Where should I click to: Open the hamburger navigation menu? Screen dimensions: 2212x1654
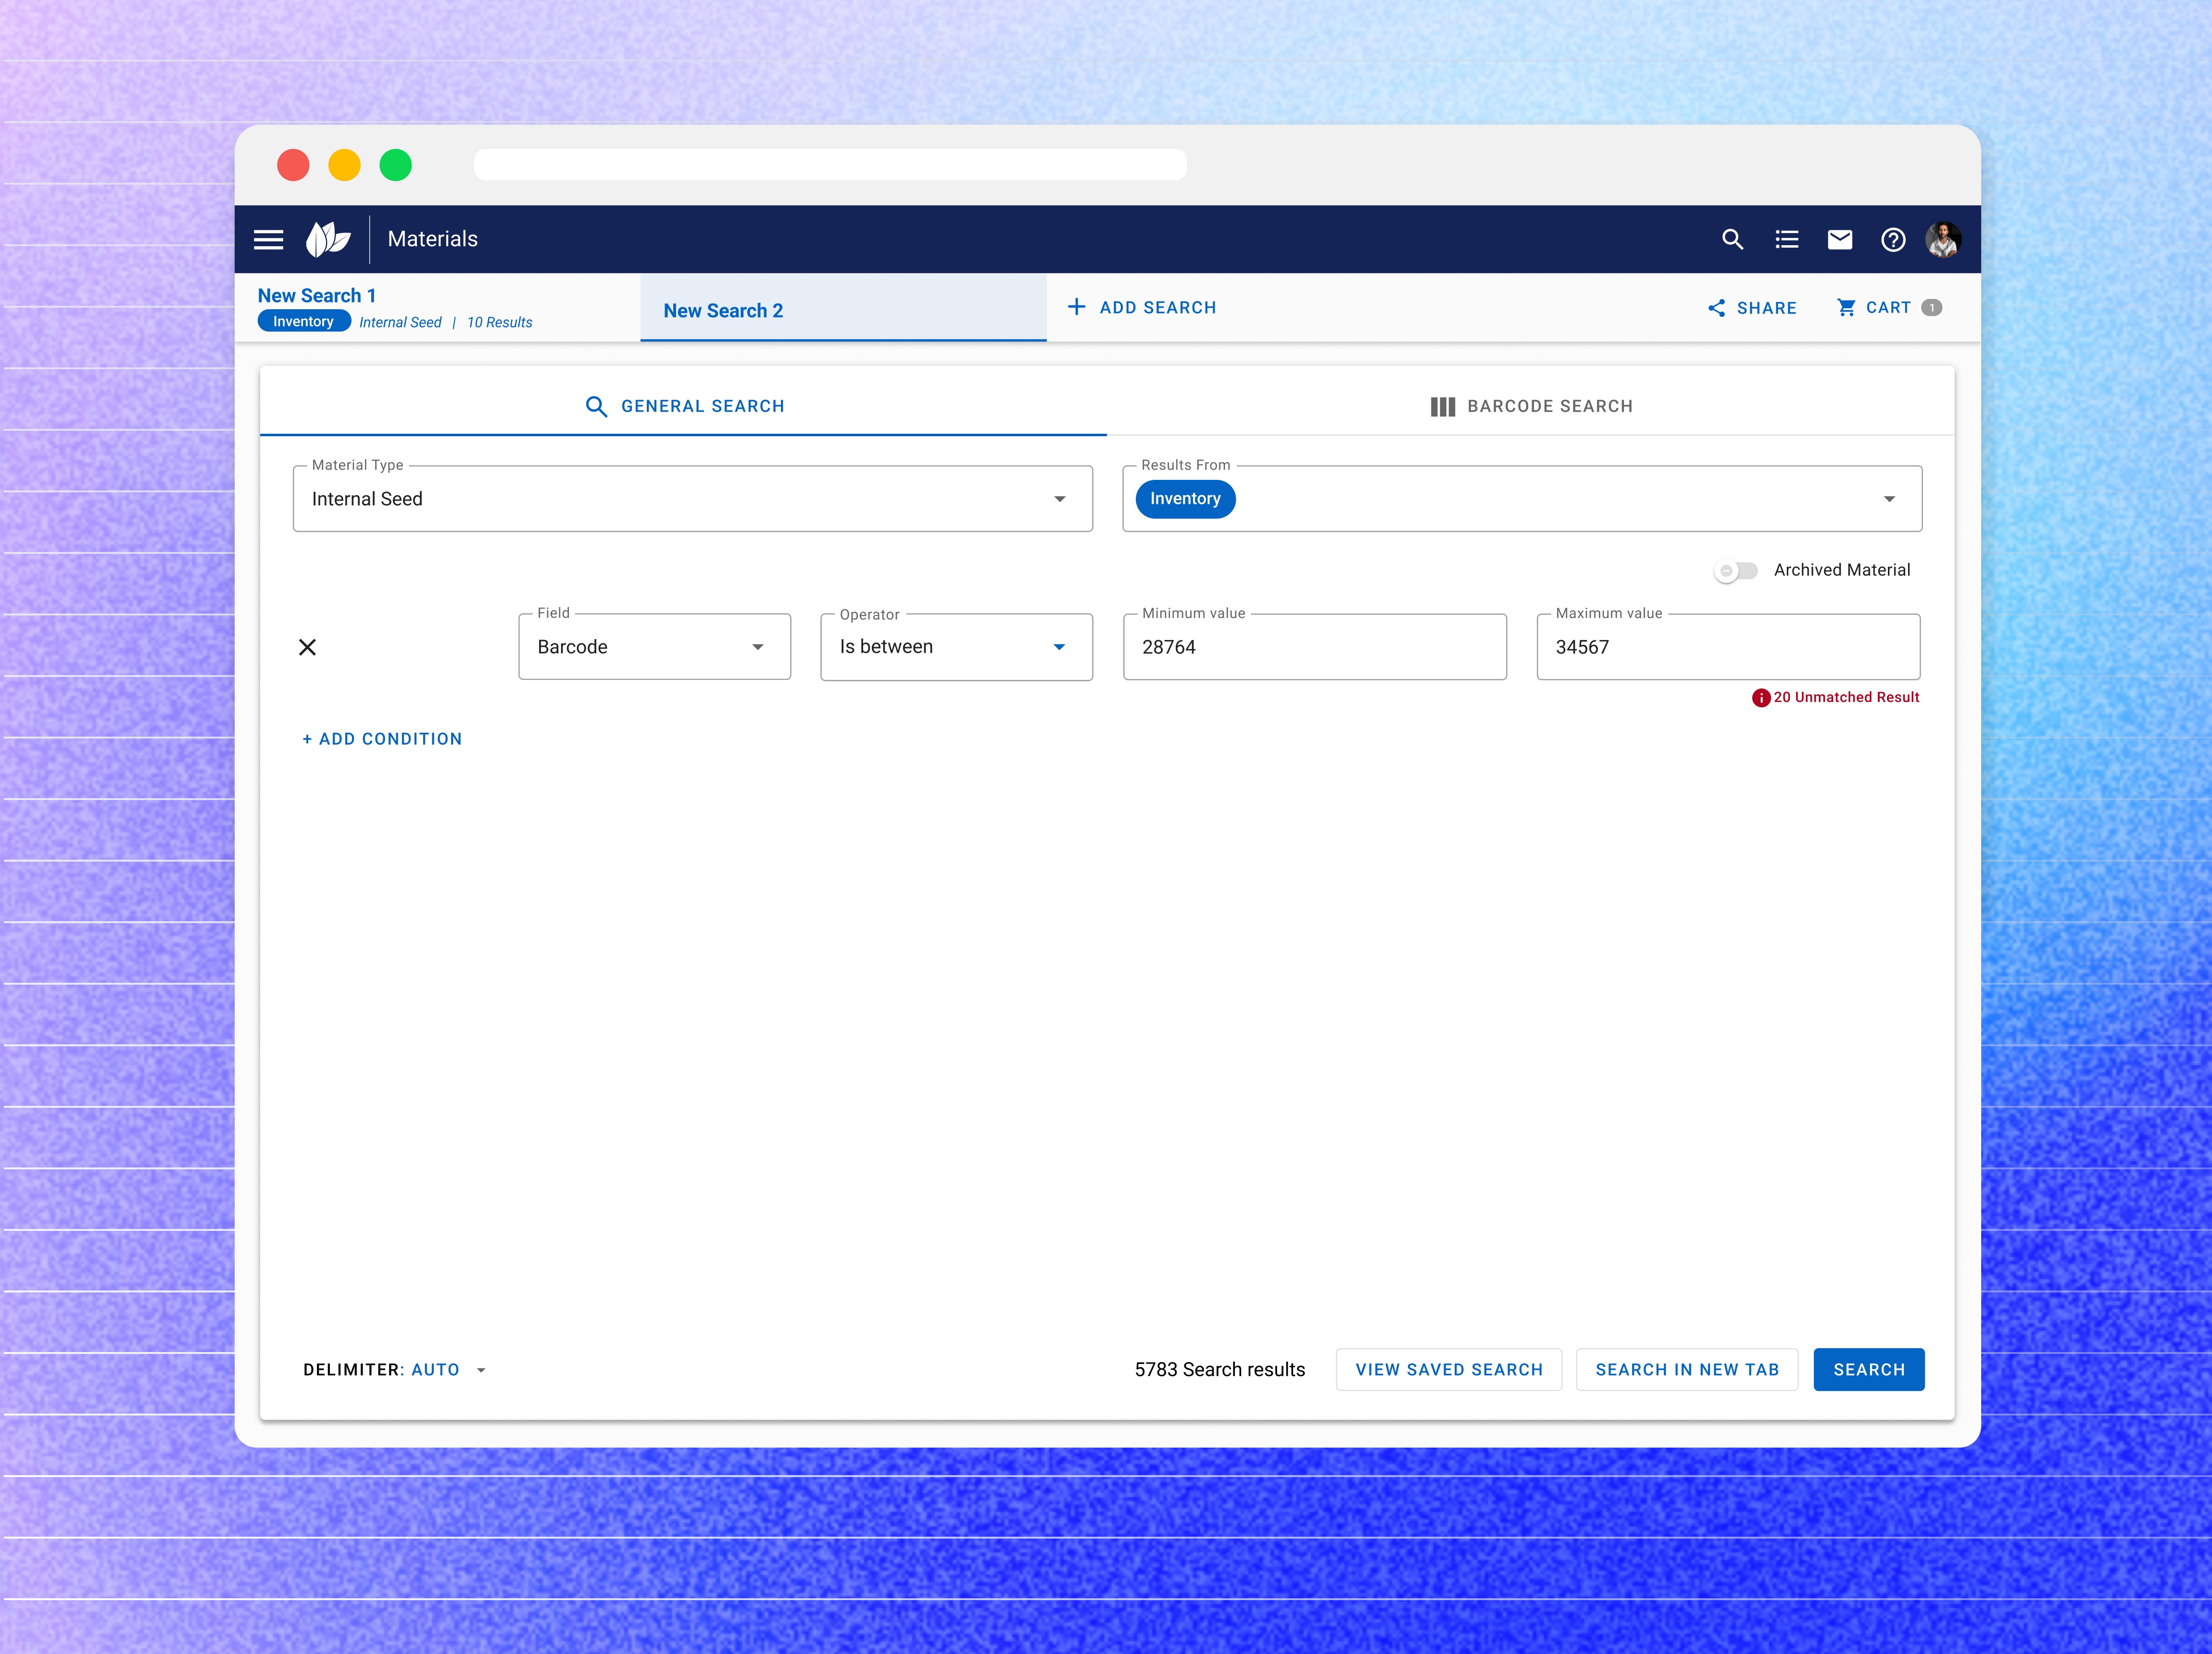(268, 239)
